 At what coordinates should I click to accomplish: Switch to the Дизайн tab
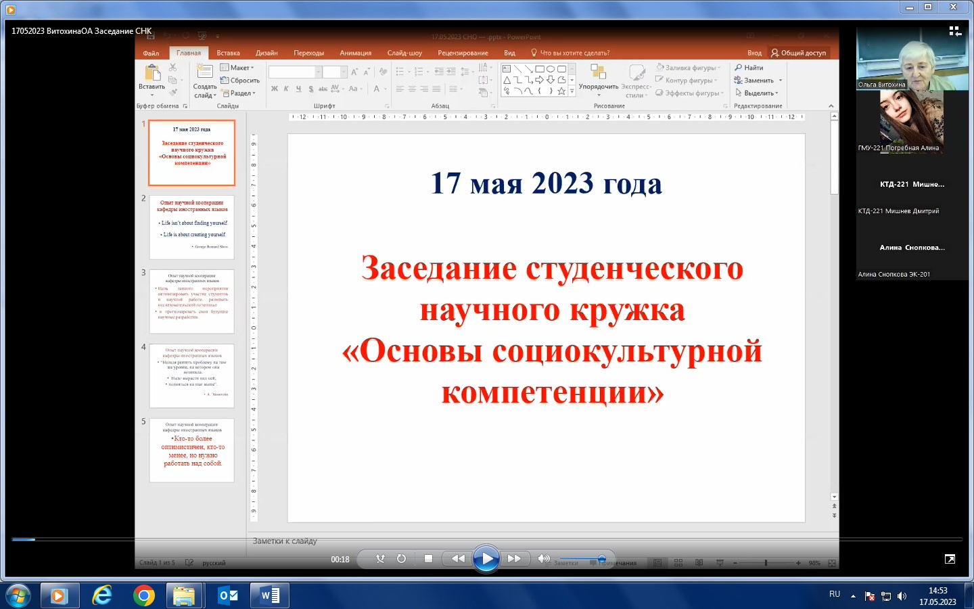coord(266,53)
